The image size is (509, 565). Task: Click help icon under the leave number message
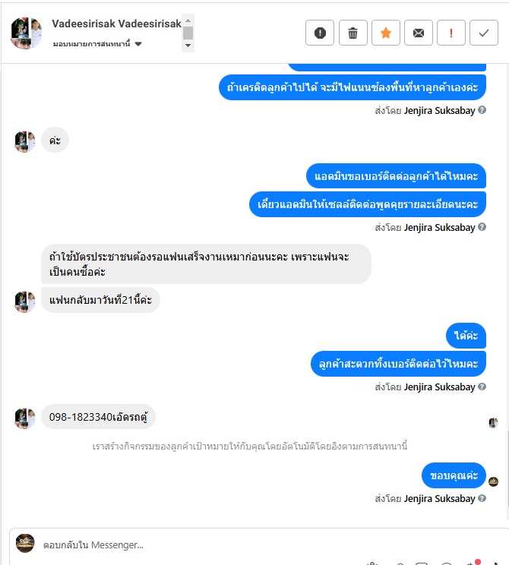coord(482,387)
